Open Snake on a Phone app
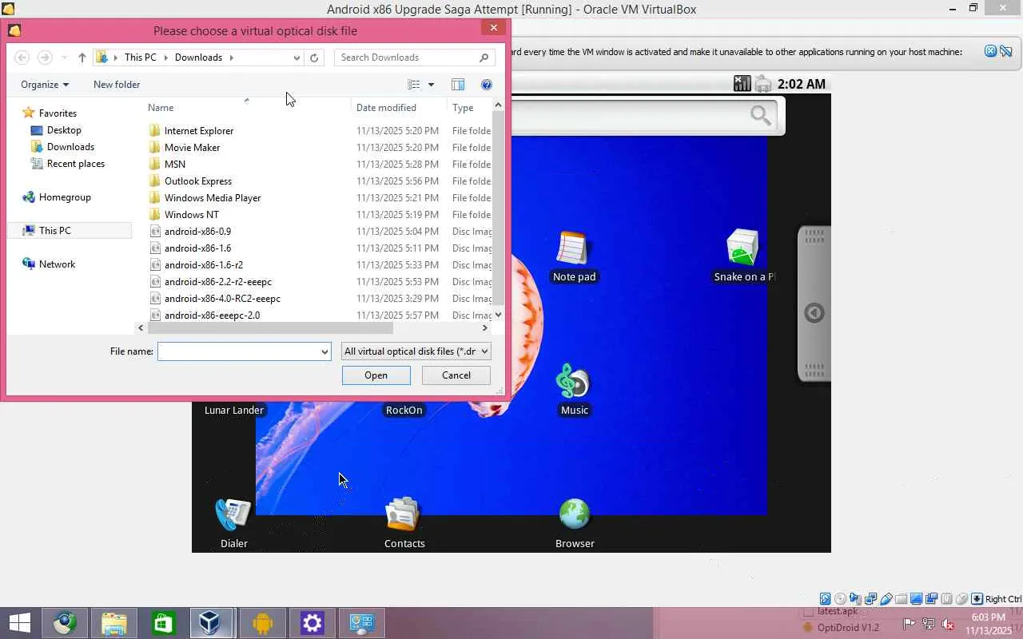This screenshot has width=1023, height=639. point(743,256)
